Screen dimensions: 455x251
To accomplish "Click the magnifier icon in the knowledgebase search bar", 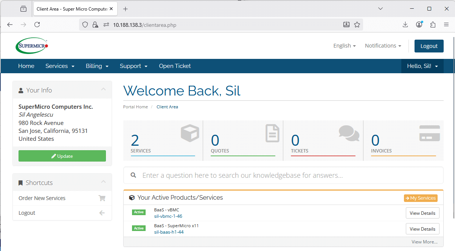I will (x=133, y=175).
